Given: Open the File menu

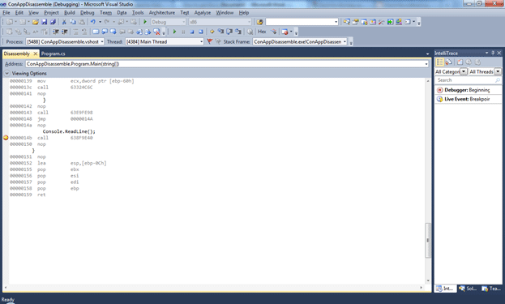Looking at the screenshot, I should pyautogui.click(x=6, y=12).
